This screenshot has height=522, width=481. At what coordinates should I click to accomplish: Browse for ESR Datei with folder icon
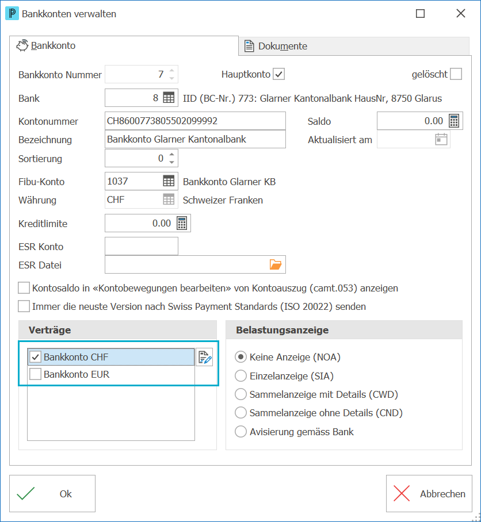pyautogui.click(x=276, y=264)
